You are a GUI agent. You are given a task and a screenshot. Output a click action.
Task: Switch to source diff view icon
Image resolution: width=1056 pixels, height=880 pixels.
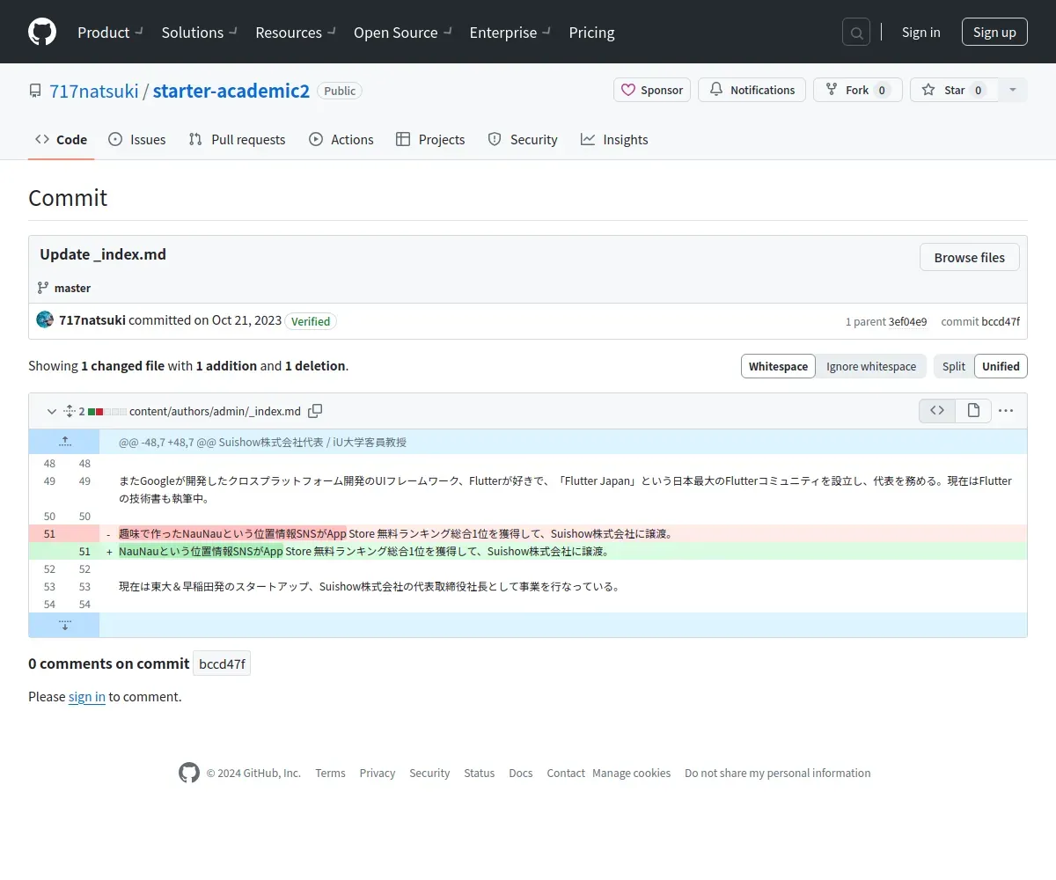(937, 410)
